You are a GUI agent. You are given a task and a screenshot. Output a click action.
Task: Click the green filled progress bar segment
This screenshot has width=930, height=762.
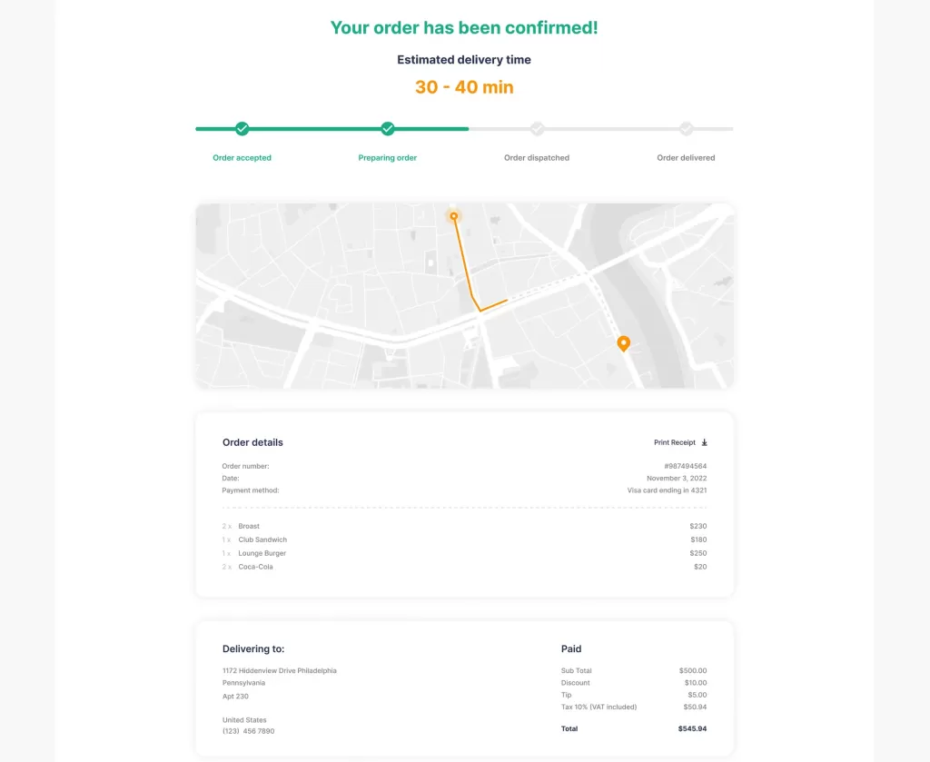coord(314,129)
